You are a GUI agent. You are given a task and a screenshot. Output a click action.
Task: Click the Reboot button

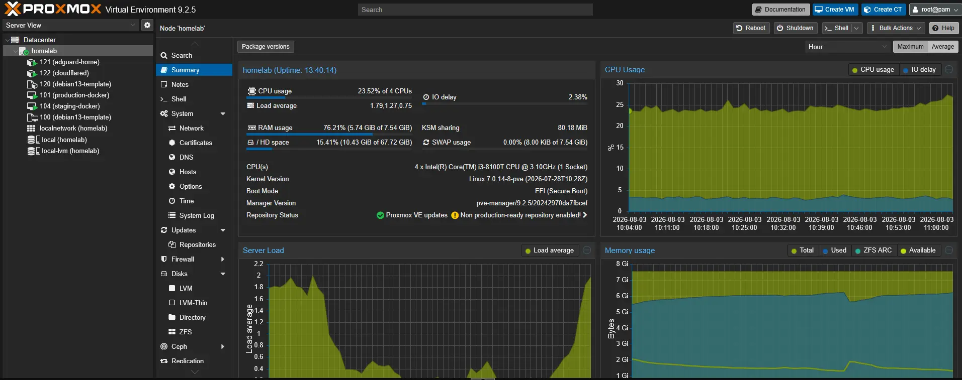(x=751, y=28)
